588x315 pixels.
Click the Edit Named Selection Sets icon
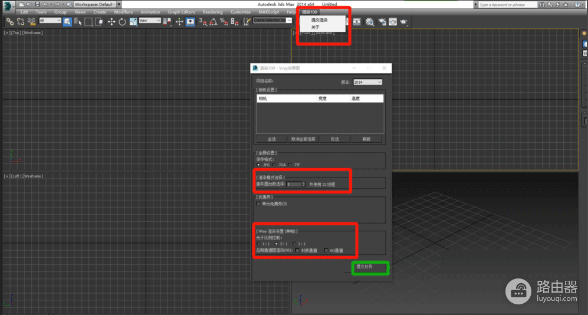[x=247, y=22]
